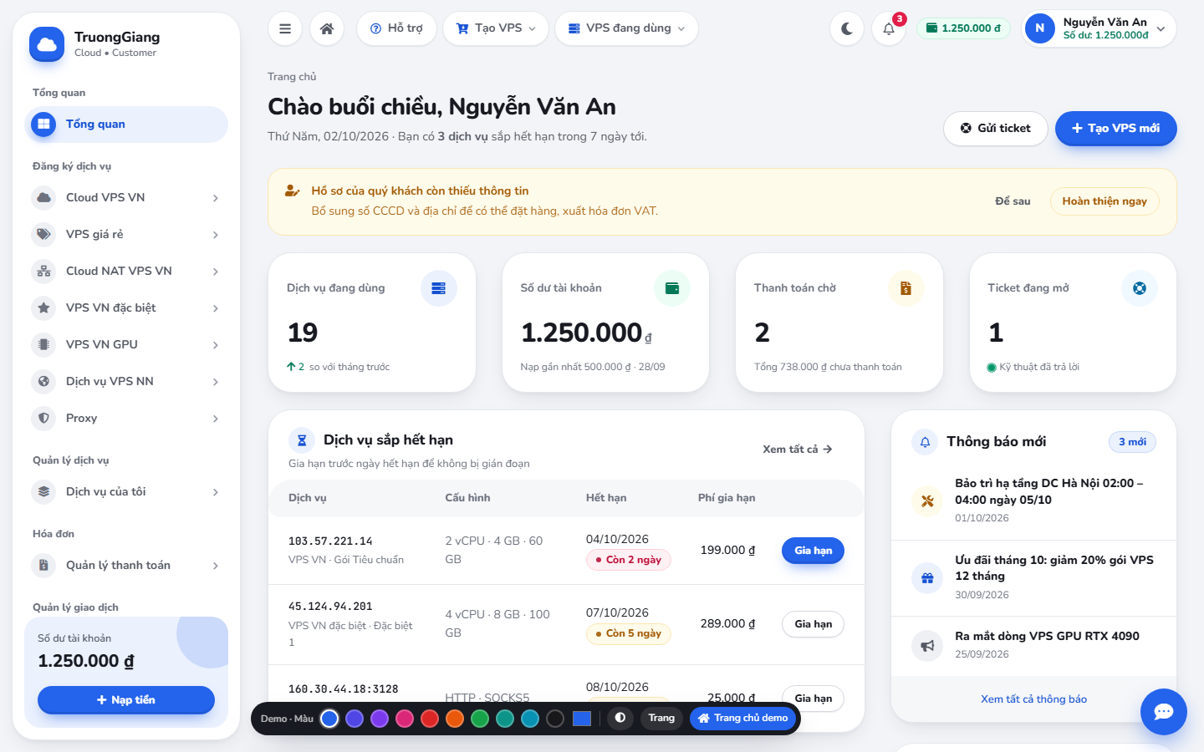
Task: Open the Hỗ trợ top menu item
Action: coord(396,28)
